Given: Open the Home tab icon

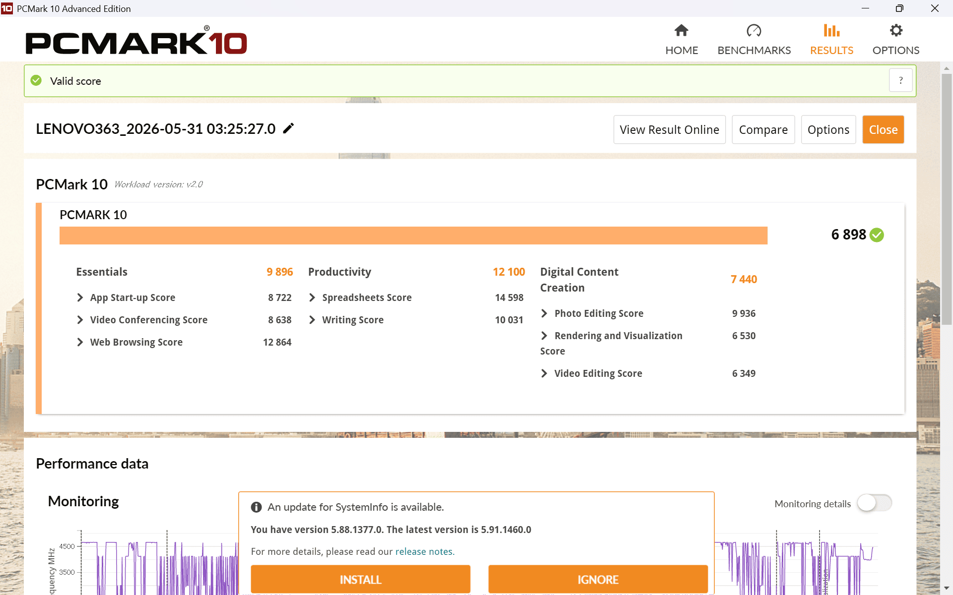Looking at the screenshot, I should click(681, 31).
